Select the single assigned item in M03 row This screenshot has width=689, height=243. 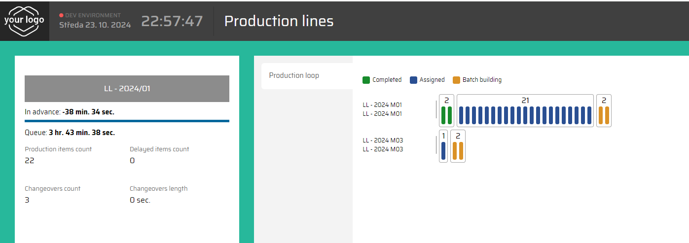pyautogui.click(x=443, y=146)
